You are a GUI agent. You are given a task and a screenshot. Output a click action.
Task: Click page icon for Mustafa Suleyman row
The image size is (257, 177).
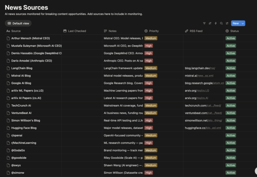(x=8, y=46)
